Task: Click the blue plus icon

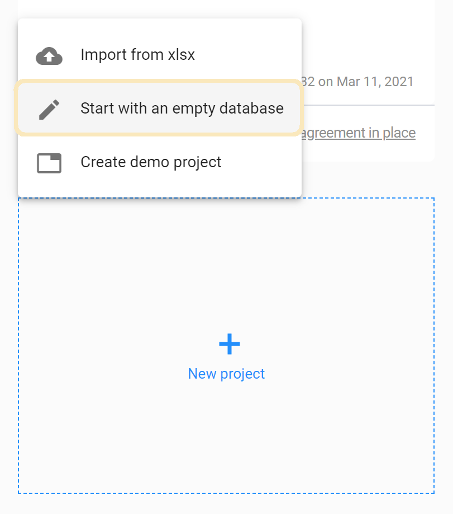Action: pos(230,344)
